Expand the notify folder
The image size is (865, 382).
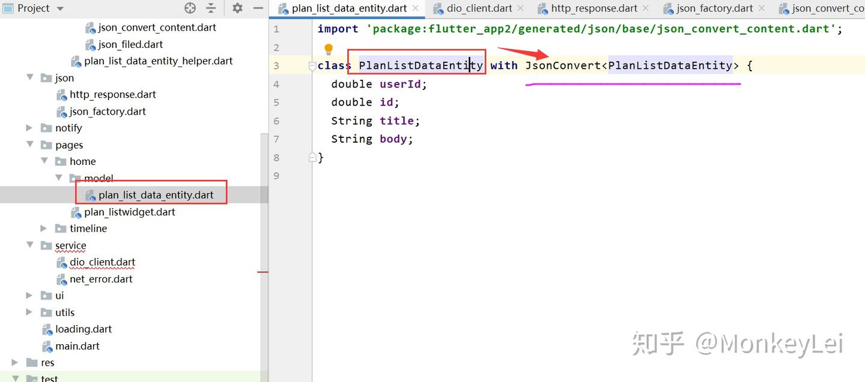[29, 128]
